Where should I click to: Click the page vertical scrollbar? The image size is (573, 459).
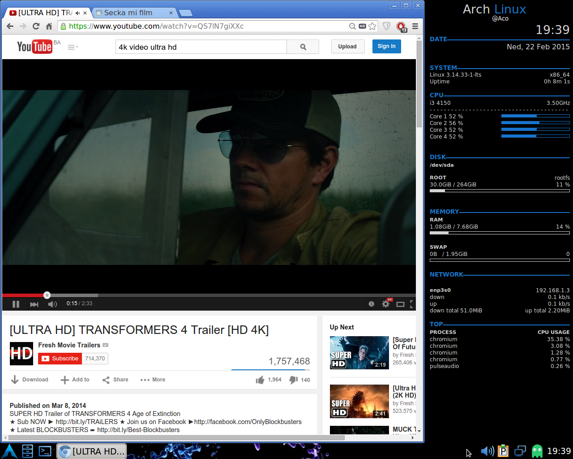pos(419,84)
